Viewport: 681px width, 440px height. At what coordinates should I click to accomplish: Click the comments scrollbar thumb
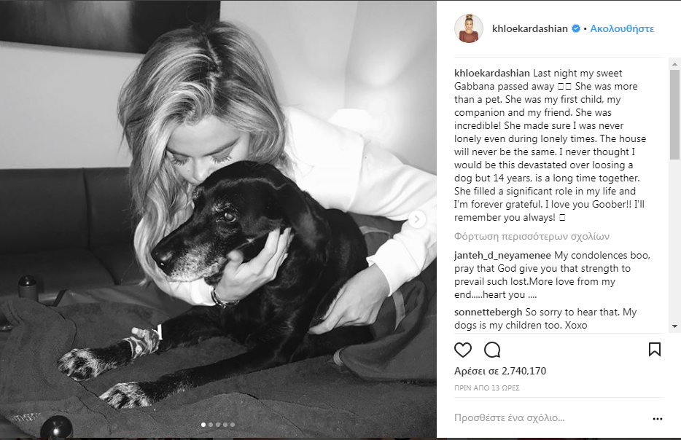pyautogui.click(x=674, y=115)
